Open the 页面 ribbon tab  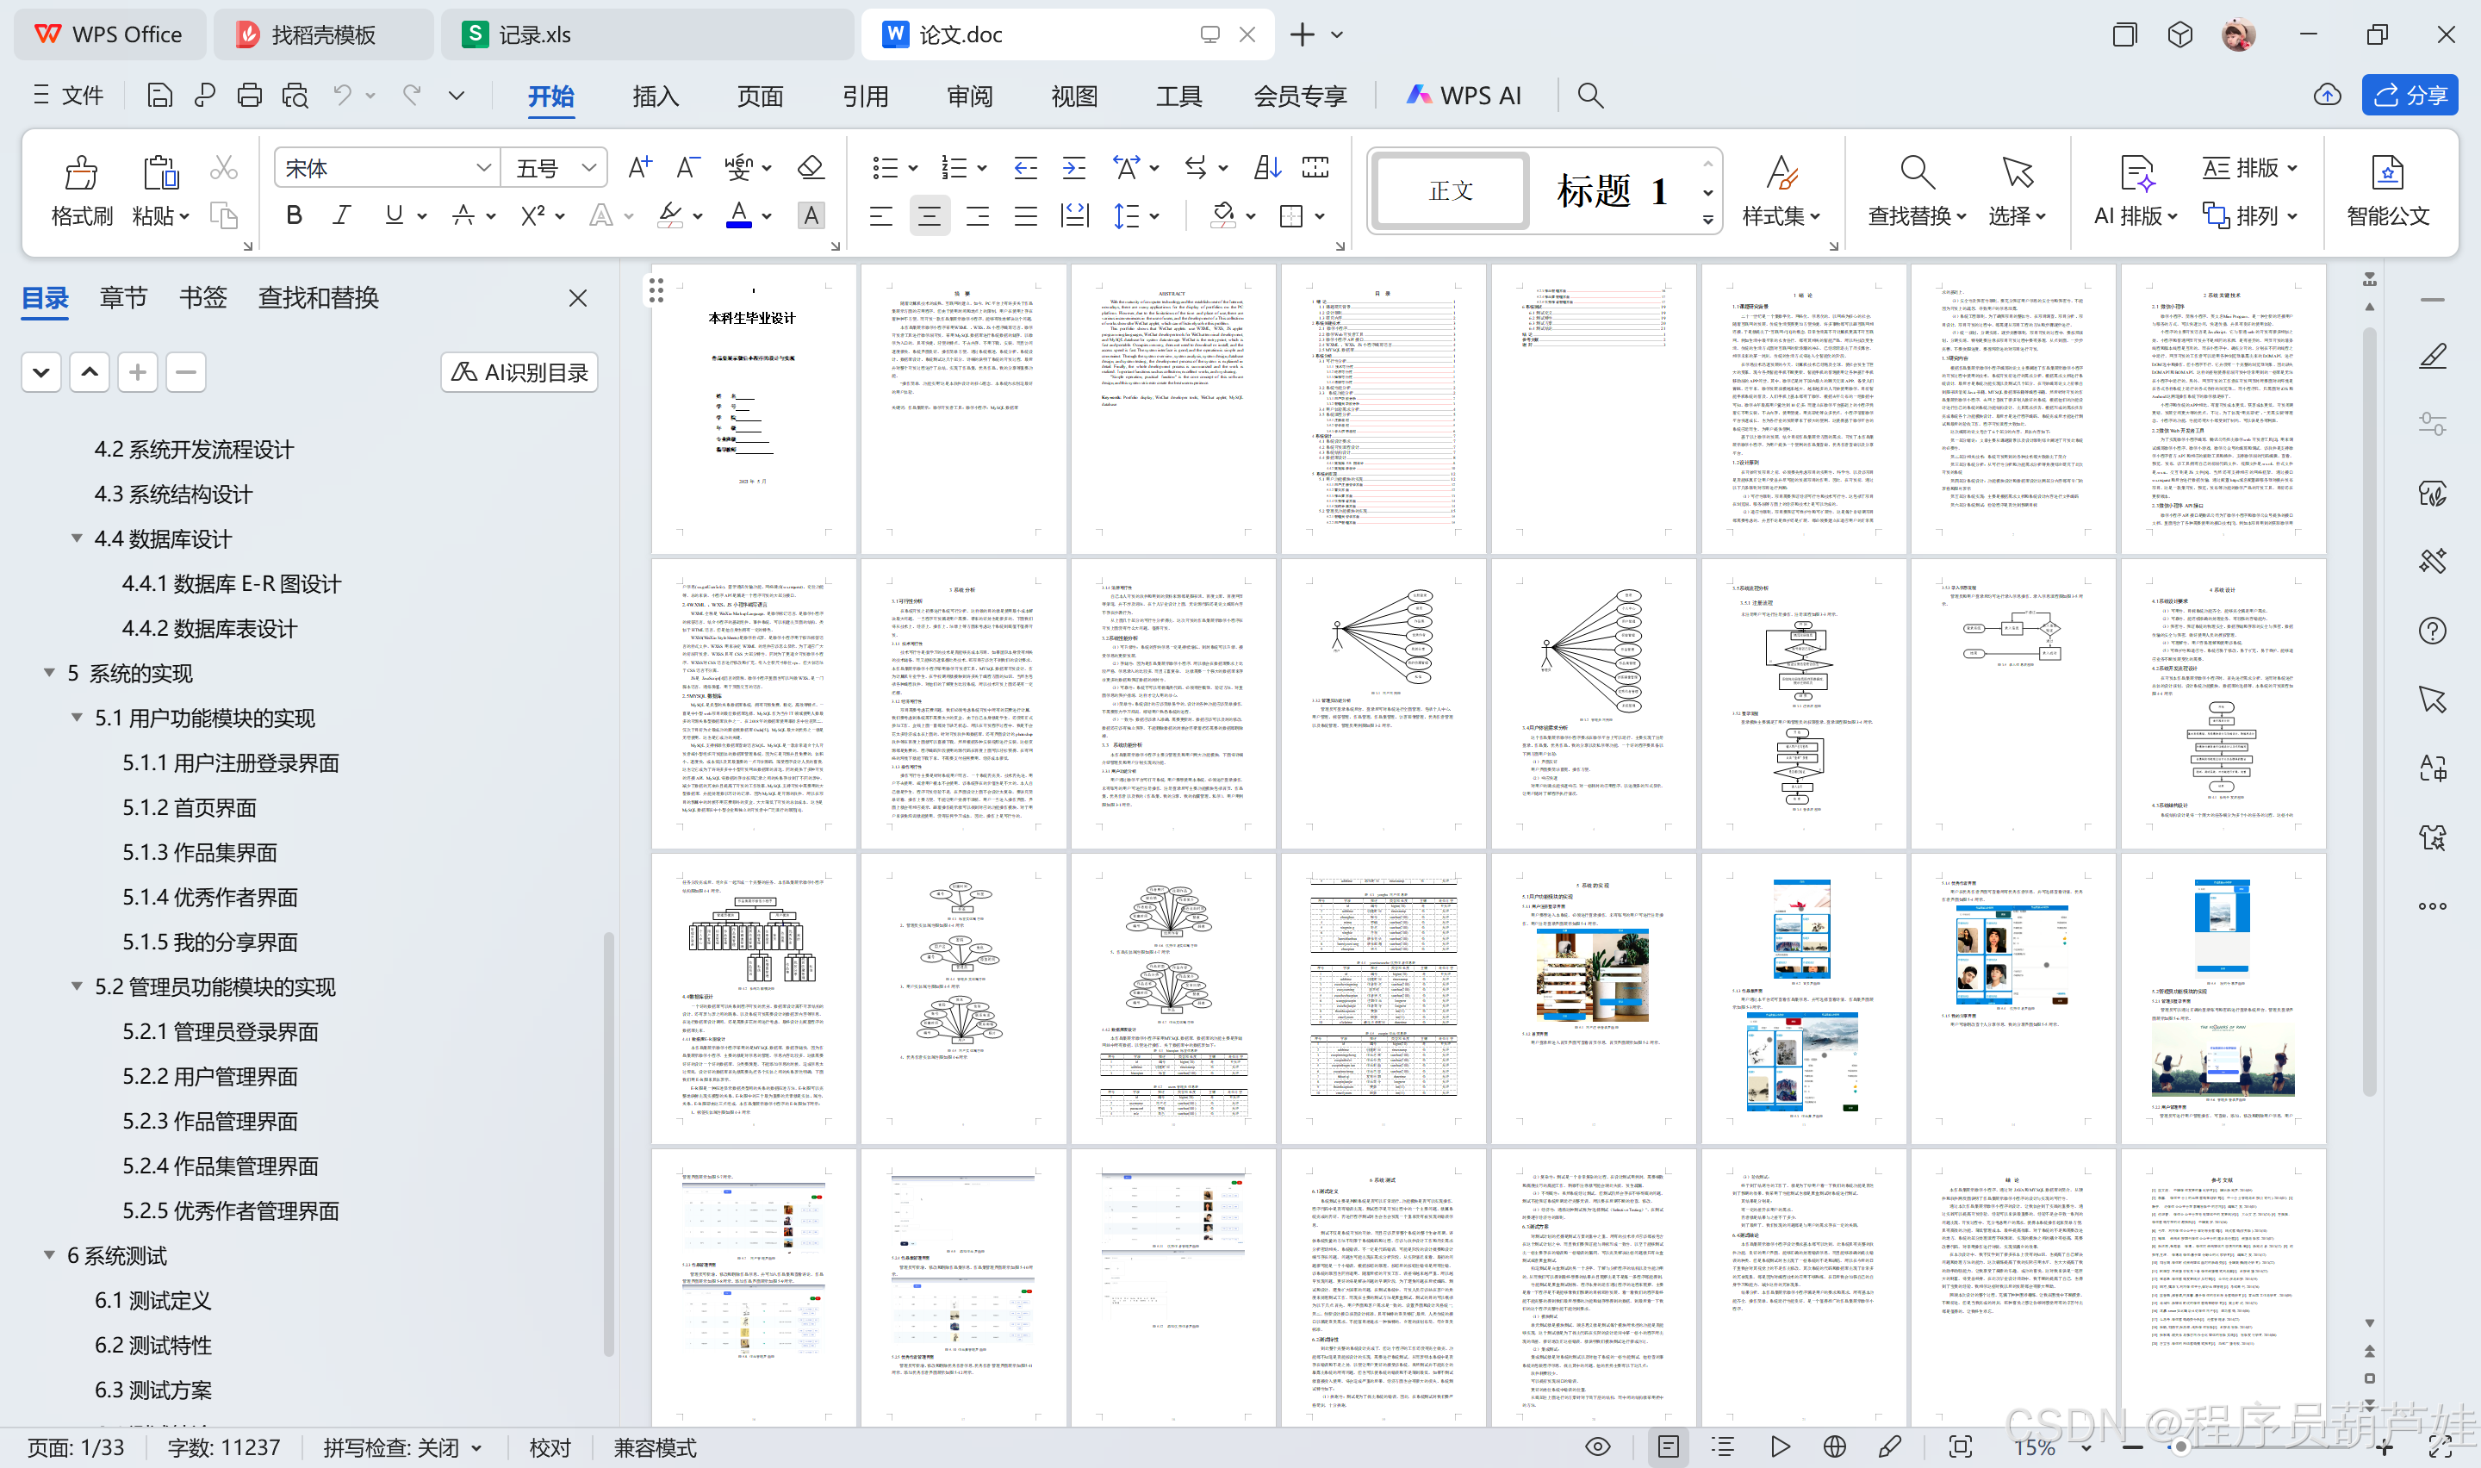761,95
